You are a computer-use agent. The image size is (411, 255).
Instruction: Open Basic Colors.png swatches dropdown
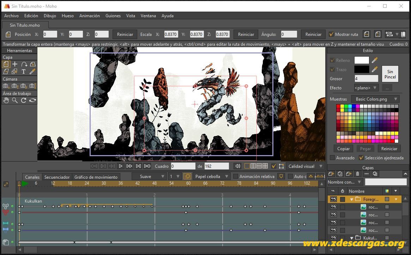[375, 99]
